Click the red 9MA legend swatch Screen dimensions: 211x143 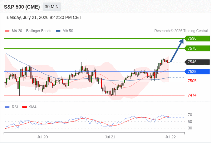tap(24, 107)
